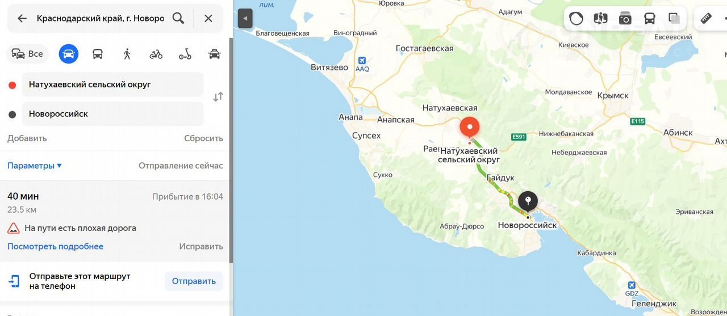Choose pedestrian walking route mode
727x316 pixels.
tap(127, 54)
